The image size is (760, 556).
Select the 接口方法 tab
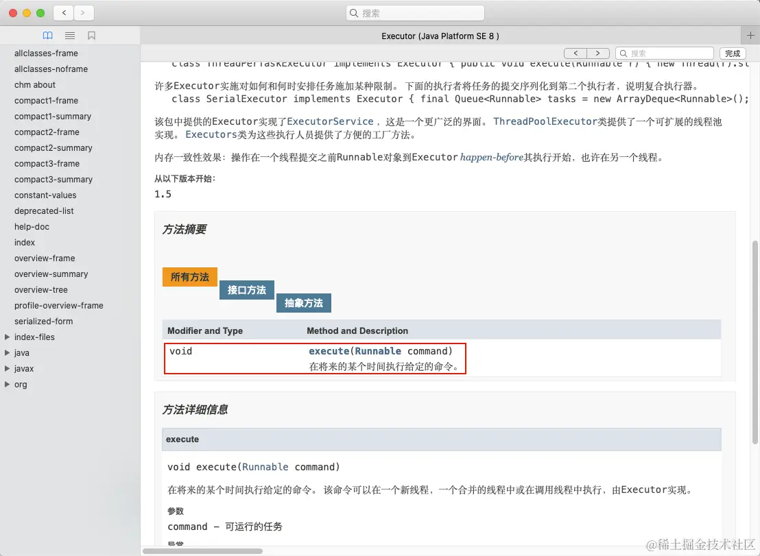pos(247,290)
